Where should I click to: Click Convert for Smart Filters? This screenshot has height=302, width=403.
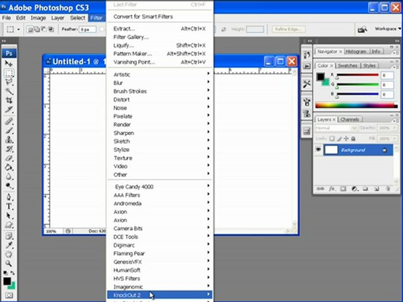pos(160,17)
